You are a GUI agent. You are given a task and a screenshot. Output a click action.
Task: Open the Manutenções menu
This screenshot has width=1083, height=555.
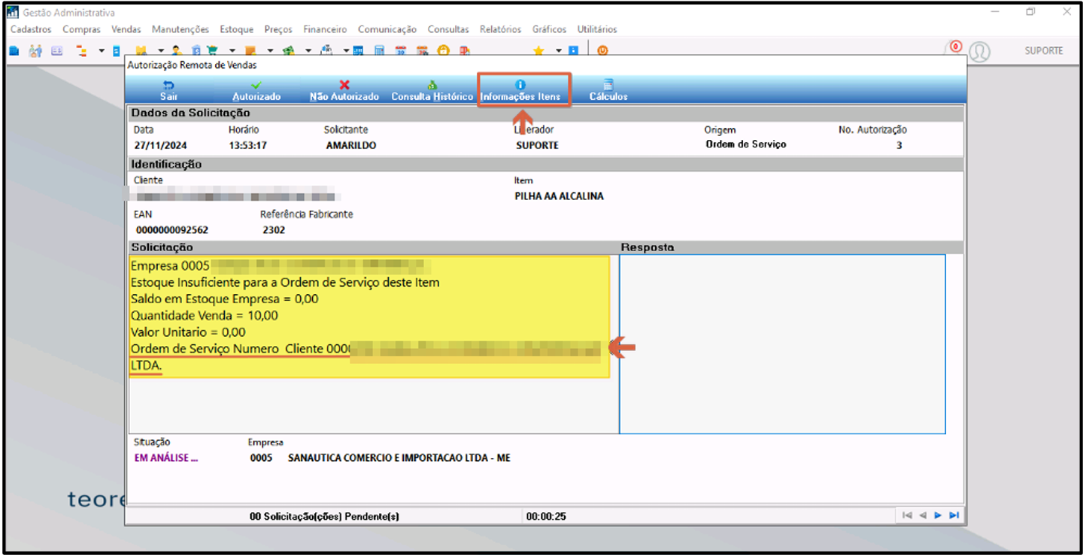pos(180,29)
